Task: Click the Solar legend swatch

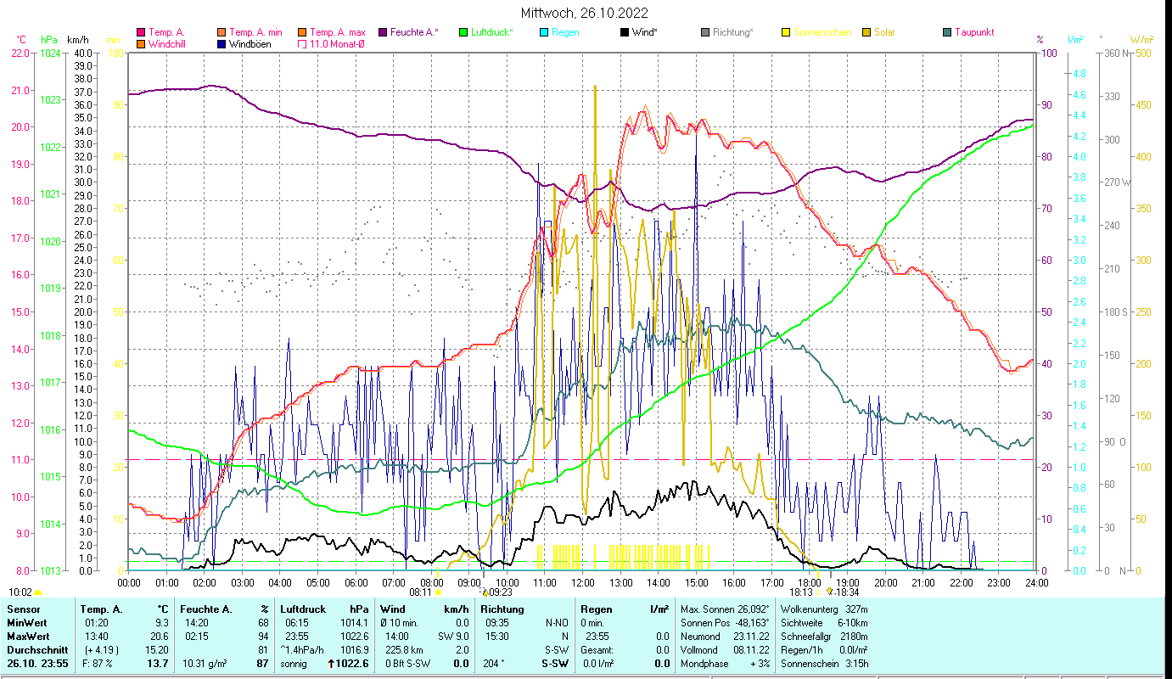Action: coord(866,32)
